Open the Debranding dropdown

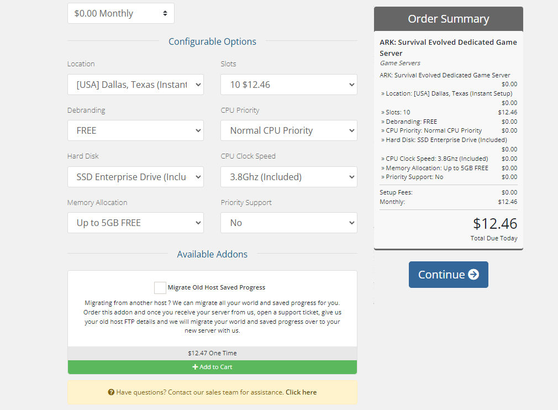click(x=135, y=130)
